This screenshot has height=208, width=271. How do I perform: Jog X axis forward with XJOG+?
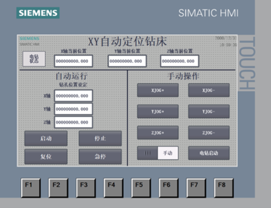click(158, 90)
